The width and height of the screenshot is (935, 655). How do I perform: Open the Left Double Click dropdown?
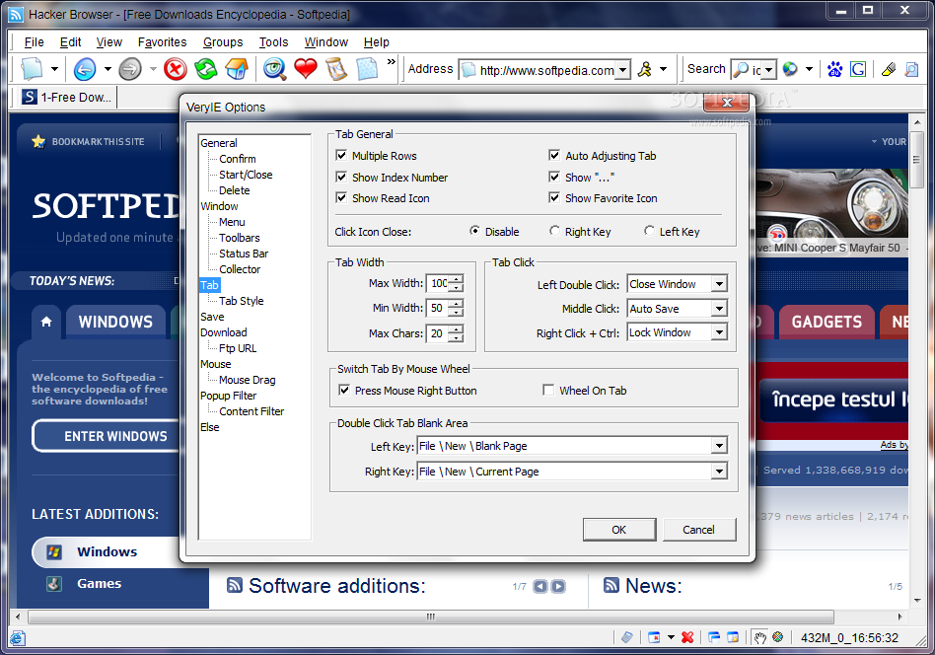coord(720,284)
